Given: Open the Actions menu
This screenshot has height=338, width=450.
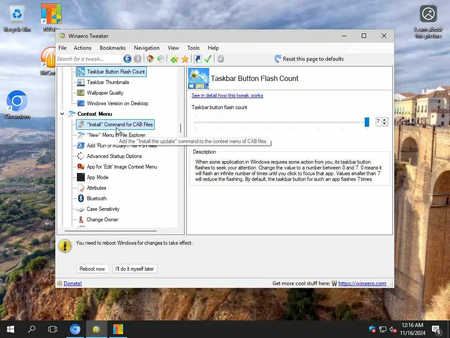Looking at the screenshot, I should 83,48.
